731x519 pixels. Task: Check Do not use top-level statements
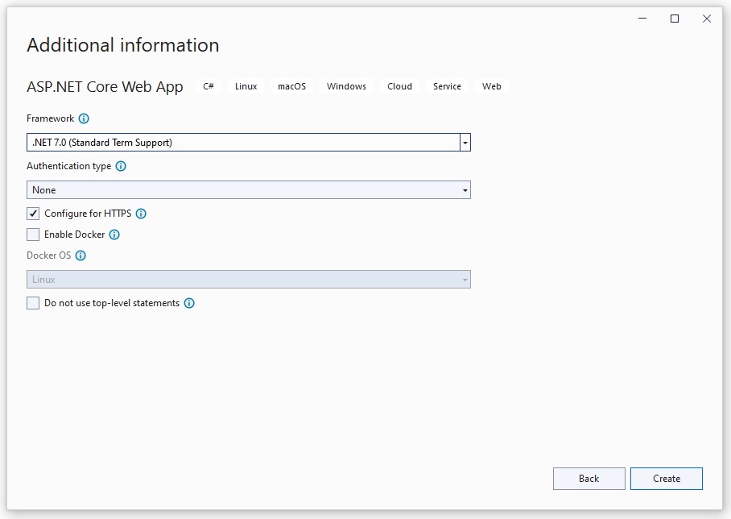[x=33, y=303]
